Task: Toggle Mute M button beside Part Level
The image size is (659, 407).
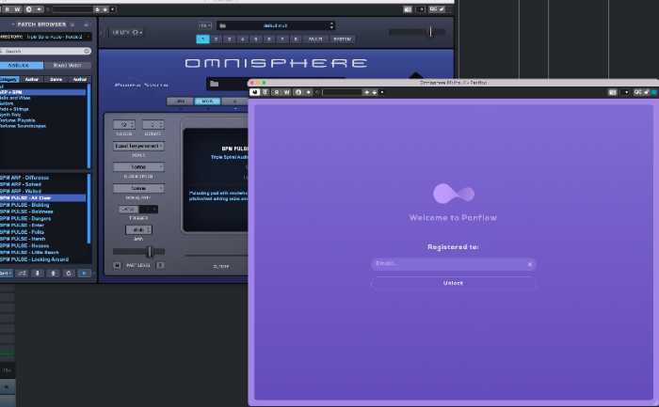Action: click(x=117, y=265)
